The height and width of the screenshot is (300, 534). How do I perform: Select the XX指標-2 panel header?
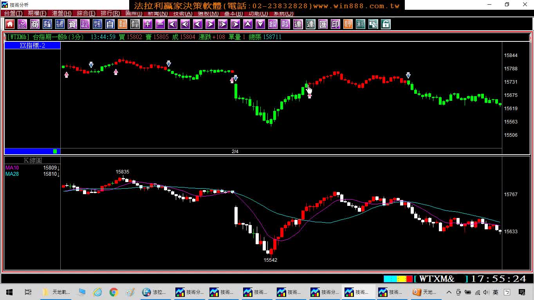[32, 46]
